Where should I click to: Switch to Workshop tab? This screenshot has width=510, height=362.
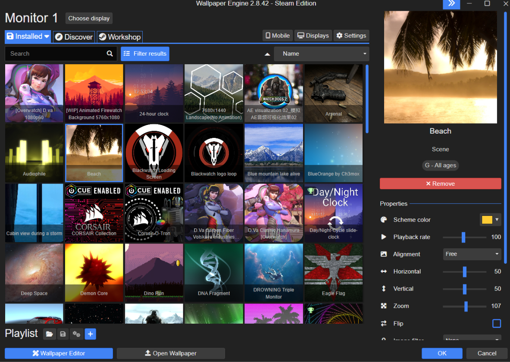pyautogui.click(x=120, y=37)
